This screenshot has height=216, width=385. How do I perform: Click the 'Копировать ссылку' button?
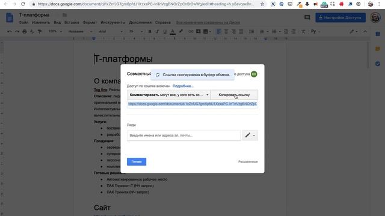(234, 95)
